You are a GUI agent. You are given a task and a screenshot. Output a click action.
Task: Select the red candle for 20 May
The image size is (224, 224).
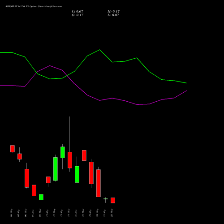coord(99,183)
